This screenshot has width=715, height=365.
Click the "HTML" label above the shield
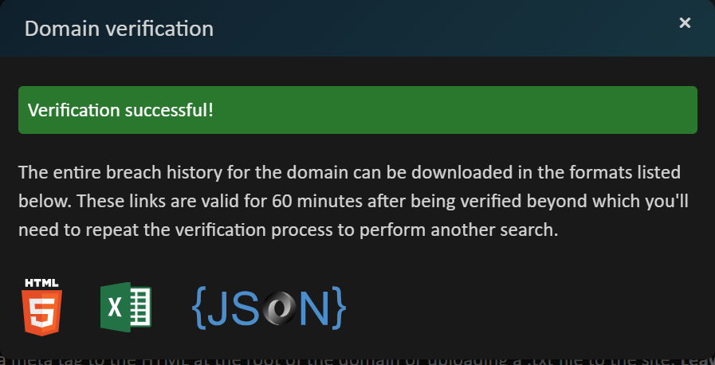[x=41, y=283]
